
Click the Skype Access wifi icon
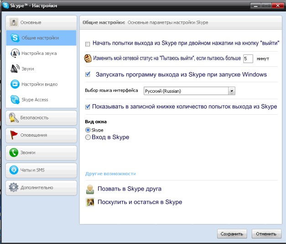pos(15,100)
